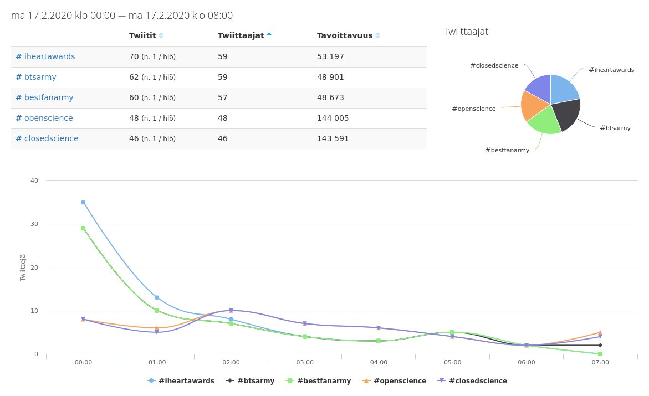649x396 pixels.
Task: Click the Tavoittavuus column header
Action: coord(345,35)
